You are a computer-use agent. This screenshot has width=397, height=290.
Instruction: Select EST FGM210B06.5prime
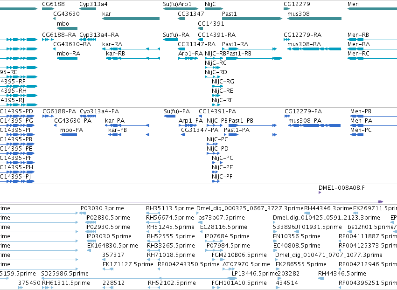(239, 255)
